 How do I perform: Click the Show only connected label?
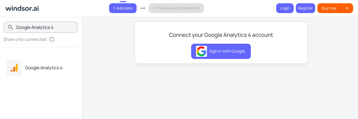coord(25,39)
